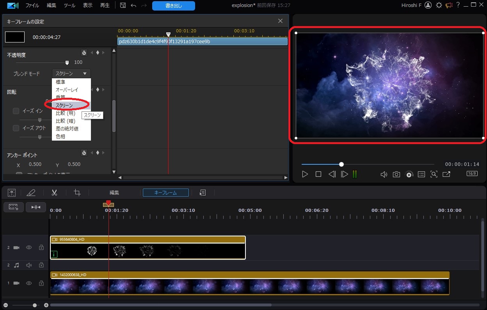This screenshot has height=310, width=487.
Task: Add a rotation keyframe with the diamond icon
Action: 98,89
